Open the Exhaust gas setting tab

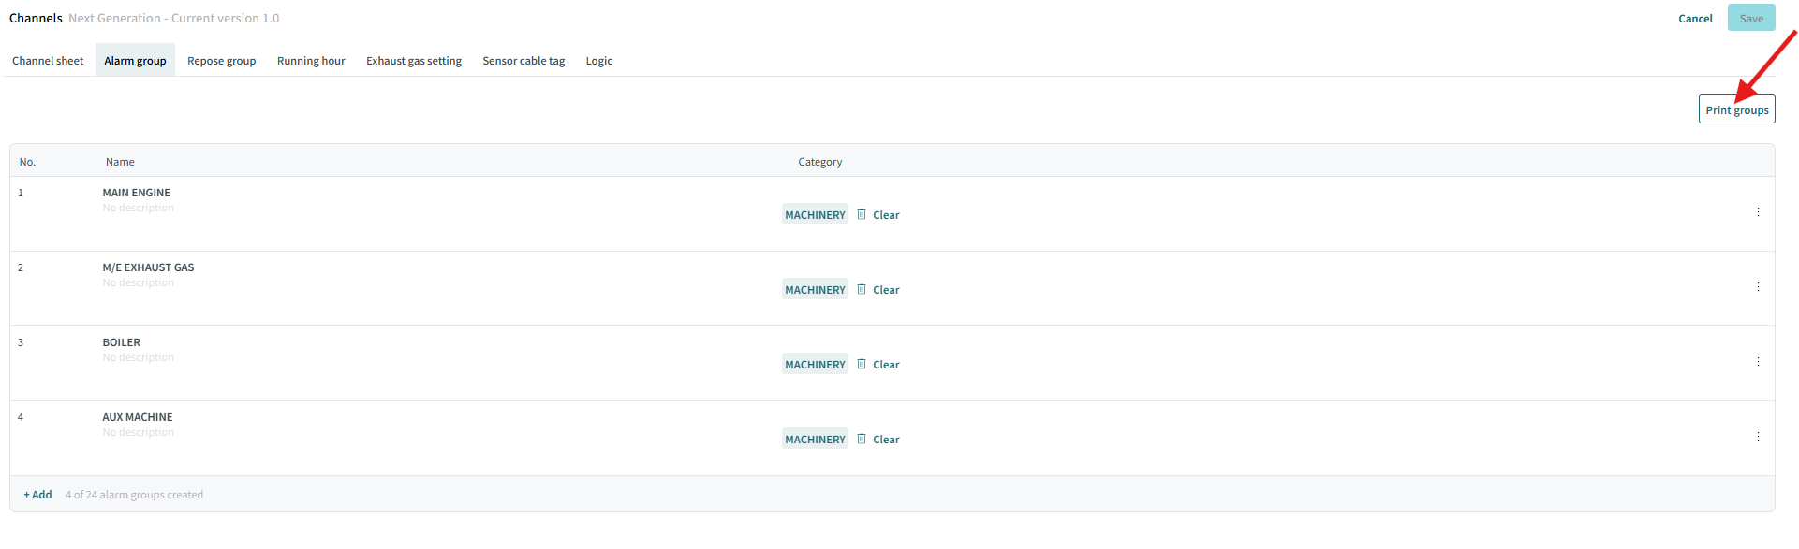point(414,61)
